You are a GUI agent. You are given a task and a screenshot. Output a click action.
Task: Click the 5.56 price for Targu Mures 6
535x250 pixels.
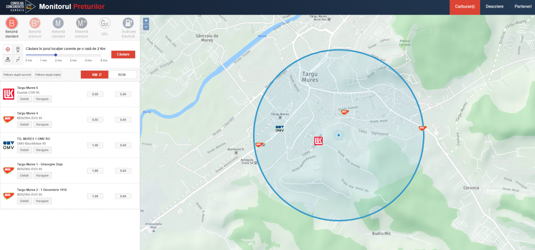(123, 94)
